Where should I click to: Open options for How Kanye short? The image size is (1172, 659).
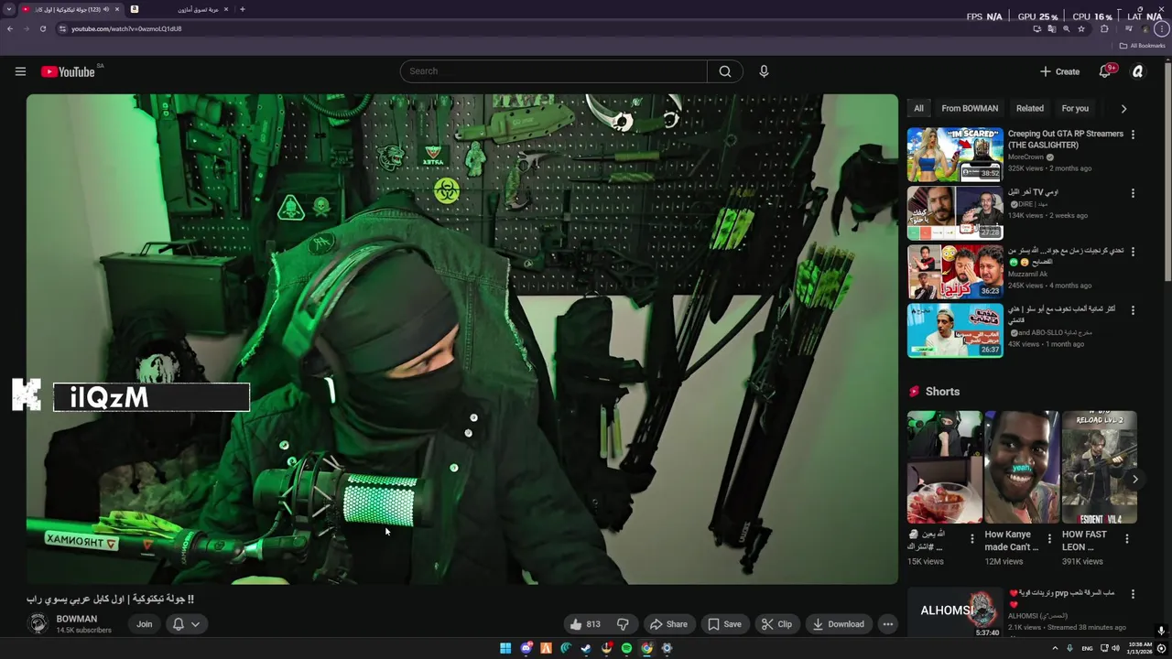pyautogui.click(x=1049, y=539)
